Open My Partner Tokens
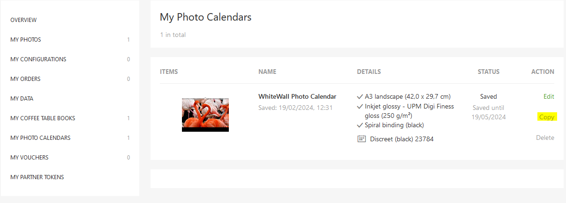 pos(37,177)
